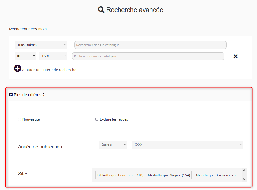257x190 pixels.
Task: Focus the first catalogue search field
Action: (150, 45)
